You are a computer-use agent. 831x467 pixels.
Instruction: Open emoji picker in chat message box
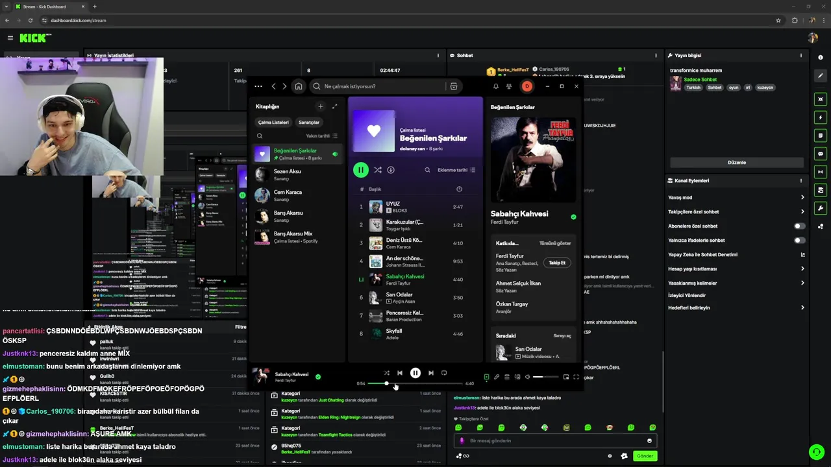[649, 441]
